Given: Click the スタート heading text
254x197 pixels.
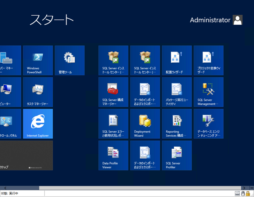Looking at the screenshot, I should tap(52, 20).
